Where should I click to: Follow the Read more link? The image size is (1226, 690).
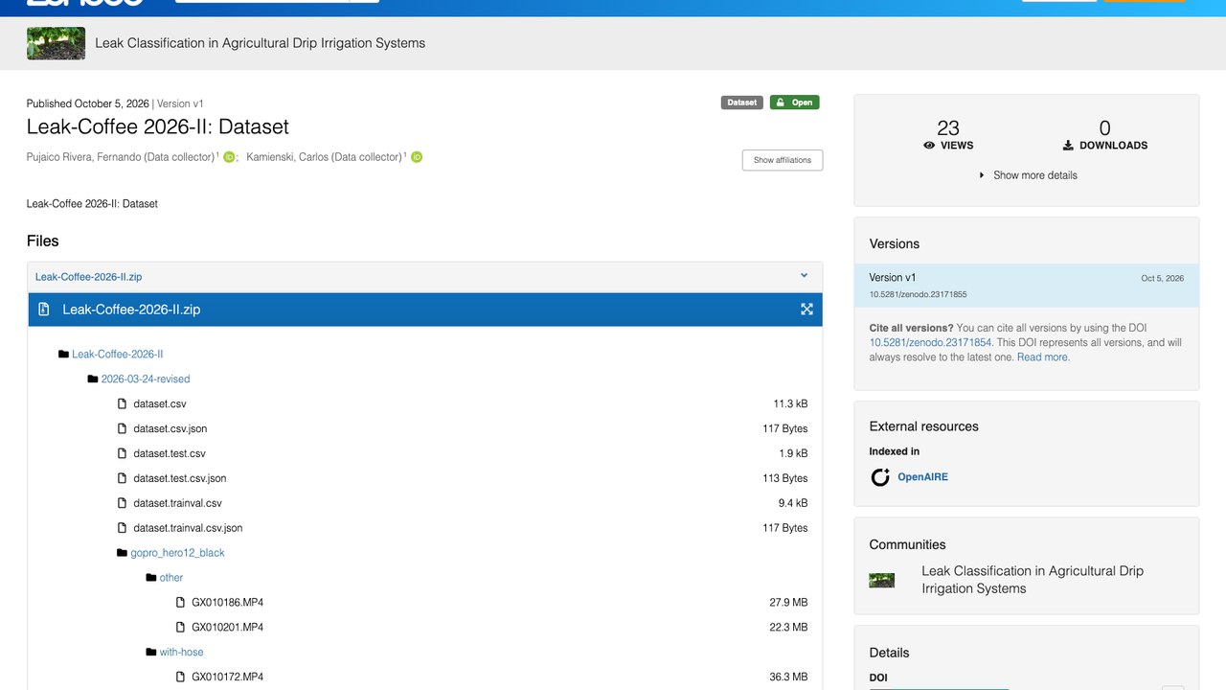click(1043, 357)
